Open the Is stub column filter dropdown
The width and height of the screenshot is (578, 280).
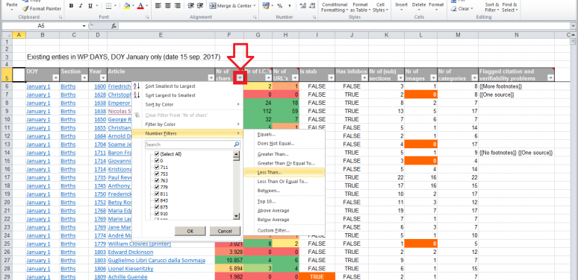tap(331, 78)
